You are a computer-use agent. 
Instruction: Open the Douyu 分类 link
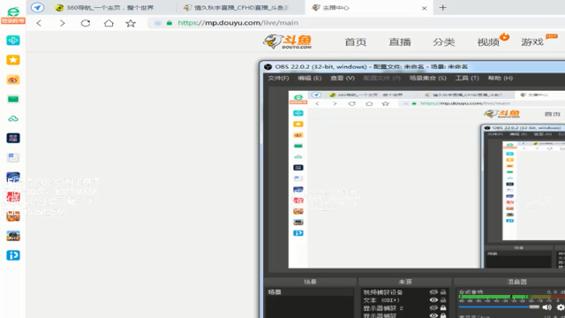[x=443, y=42]
